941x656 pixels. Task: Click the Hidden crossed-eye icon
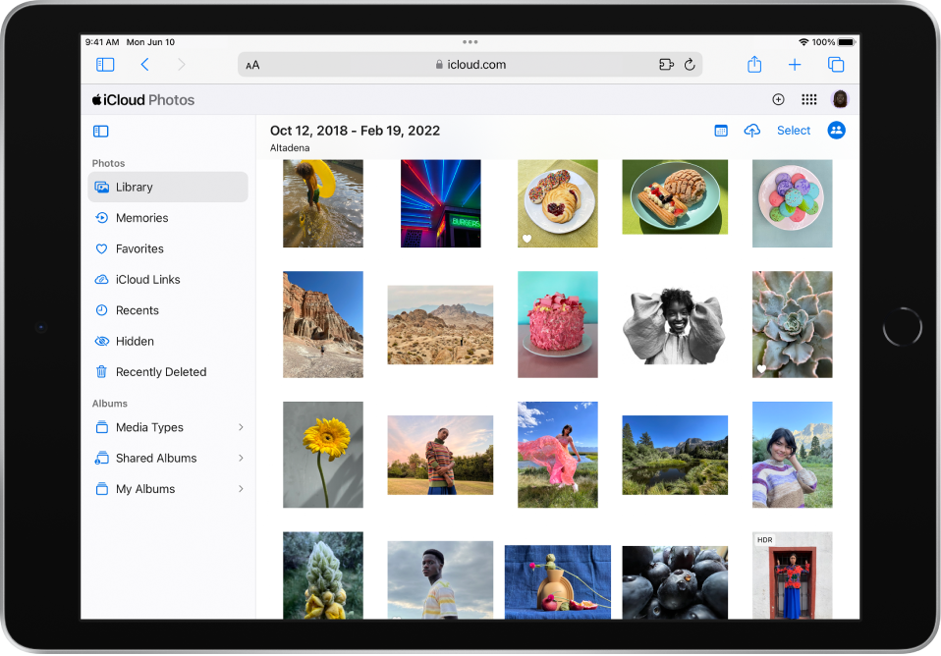pyautogui.click(x=102, y=341)
